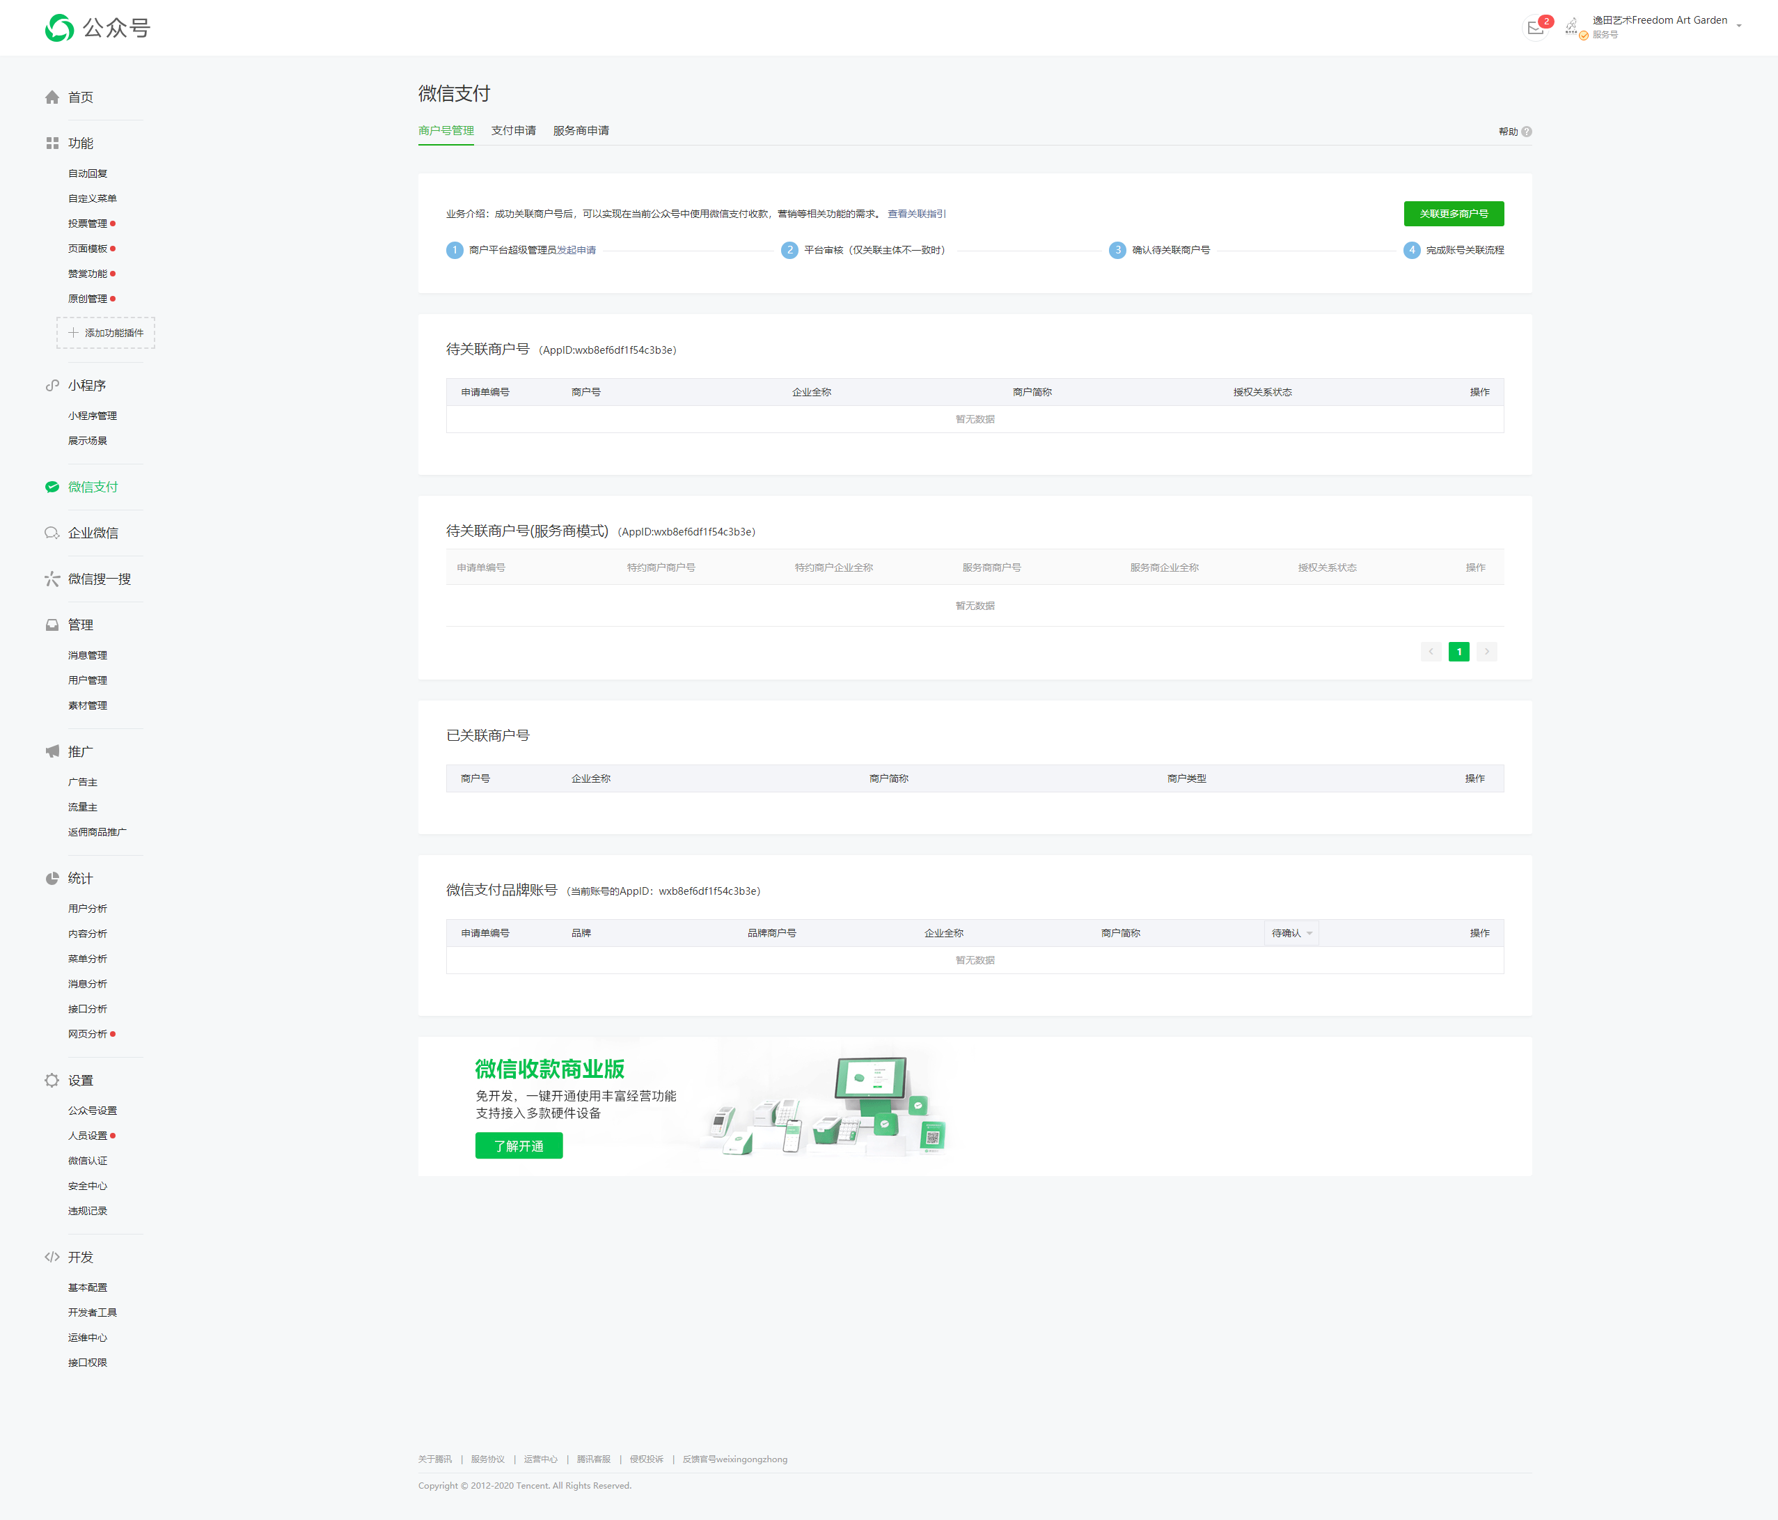Click the 腾讯客服 footer link
The height and width of the screenshot is (1520, 1778).
click(594, 1459)
